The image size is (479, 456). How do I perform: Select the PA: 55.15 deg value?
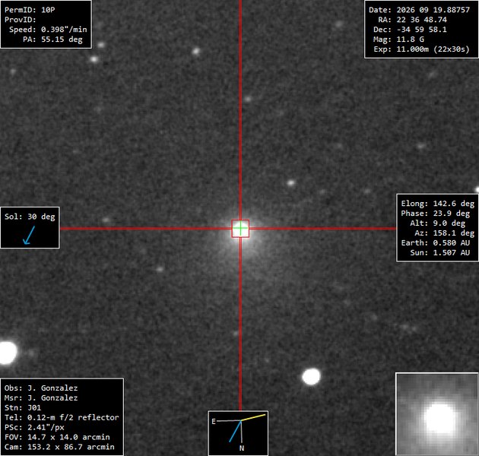click(52, 39)
